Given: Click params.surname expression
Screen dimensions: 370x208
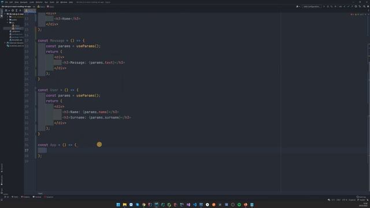Looking at the screenshot, I should click(105, 117).
